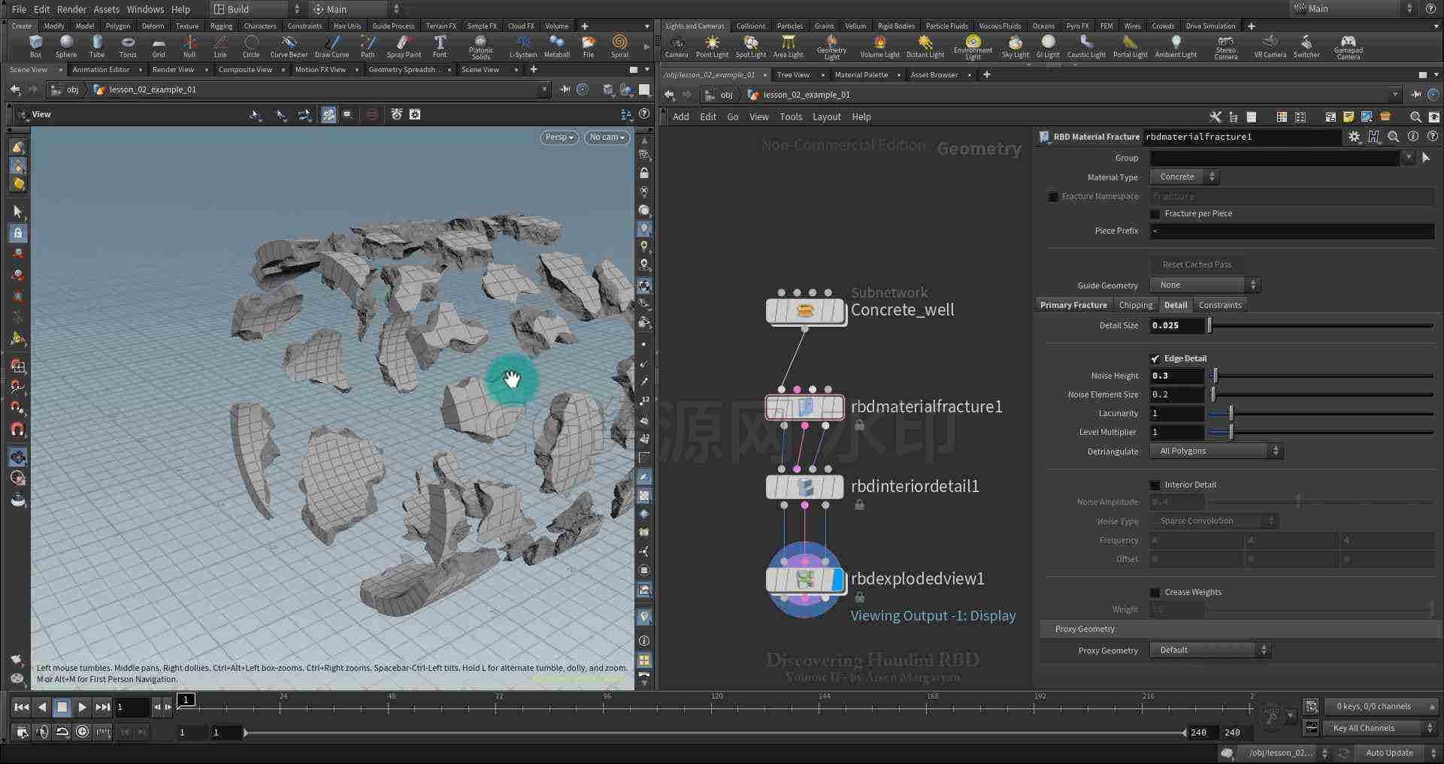
Task: Open the Proxy Geometry Default dropdown
Action: point(1210,650)
